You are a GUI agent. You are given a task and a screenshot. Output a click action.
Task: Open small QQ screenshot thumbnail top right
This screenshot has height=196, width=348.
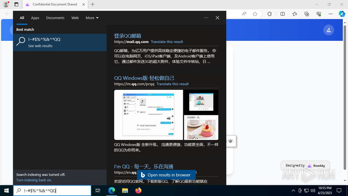tap(201, 102)
